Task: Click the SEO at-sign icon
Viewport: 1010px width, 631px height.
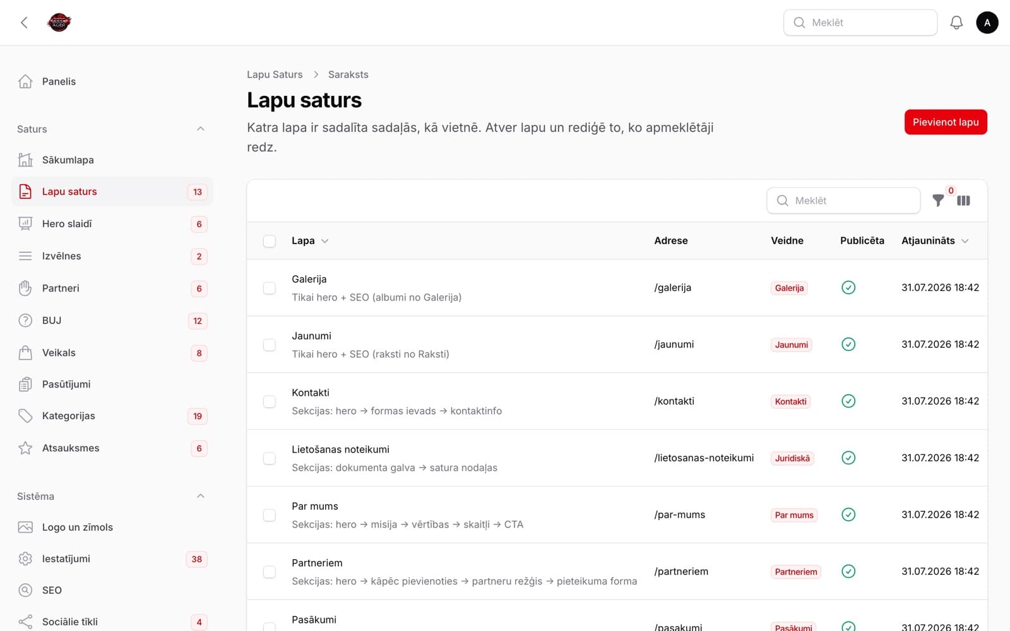Action: pyautogui.click(x=25, y=590)
